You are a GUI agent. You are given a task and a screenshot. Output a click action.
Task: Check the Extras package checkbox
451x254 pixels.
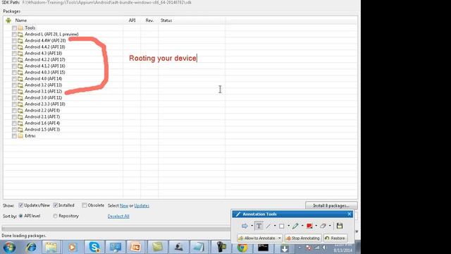click(x=14, y=135)
